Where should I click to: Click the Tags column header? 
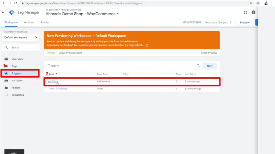(x=178, y=74)
